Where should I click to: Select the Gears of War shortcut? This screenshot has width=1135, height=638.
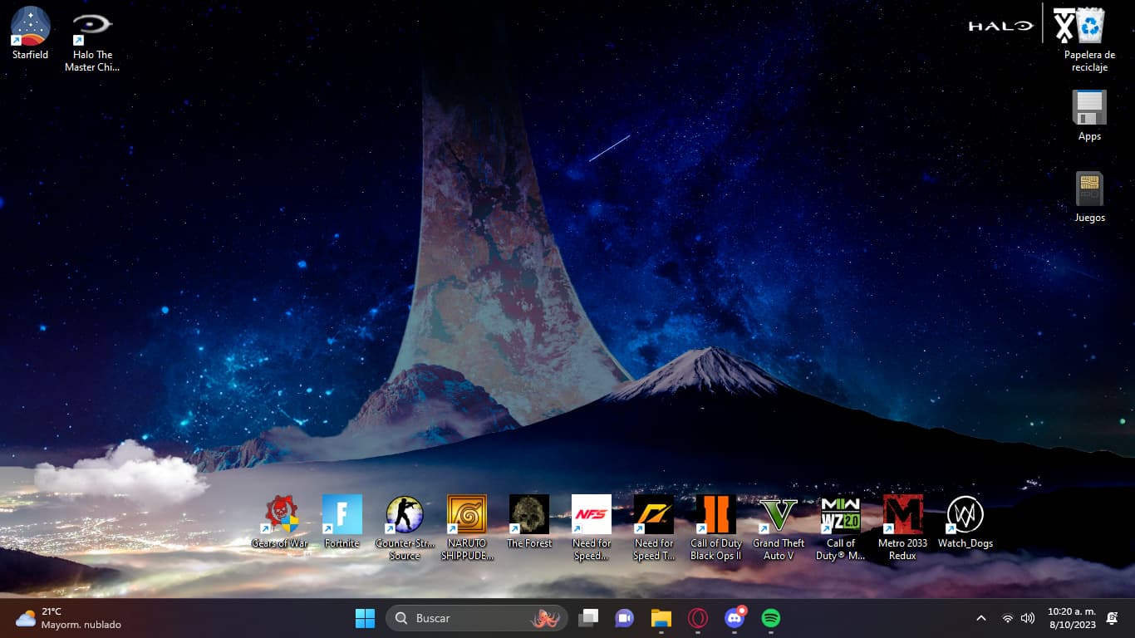pos(280,522)
